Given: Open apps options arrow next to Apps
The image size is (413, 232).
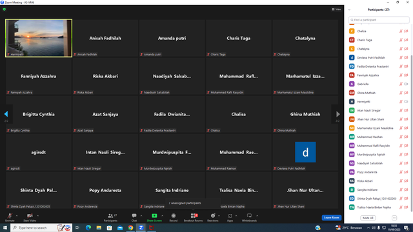Looking at the screenshot, I should click(x=236, y=216).
